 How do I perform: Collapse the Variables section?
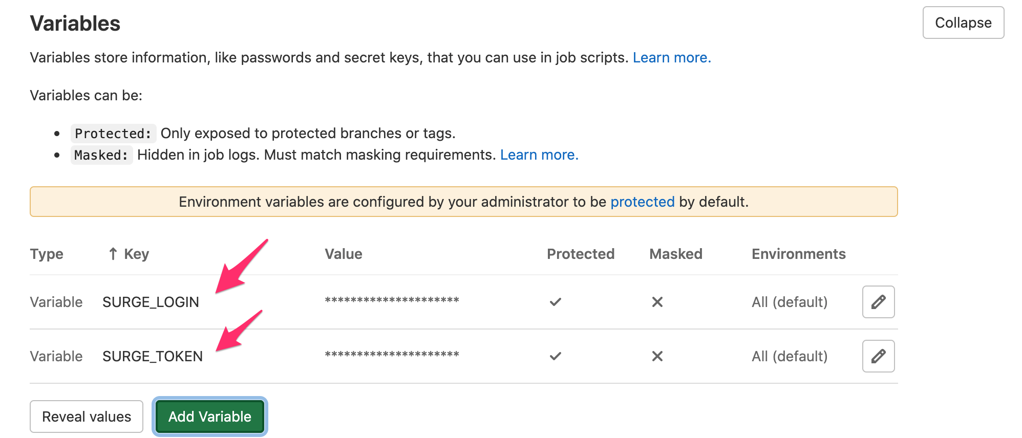963,23
